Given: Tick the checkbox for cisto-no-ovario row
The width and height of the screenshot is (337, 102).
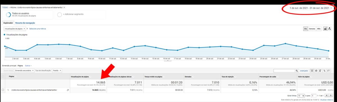Looking at the screenshot, I should tap(3, 90).
